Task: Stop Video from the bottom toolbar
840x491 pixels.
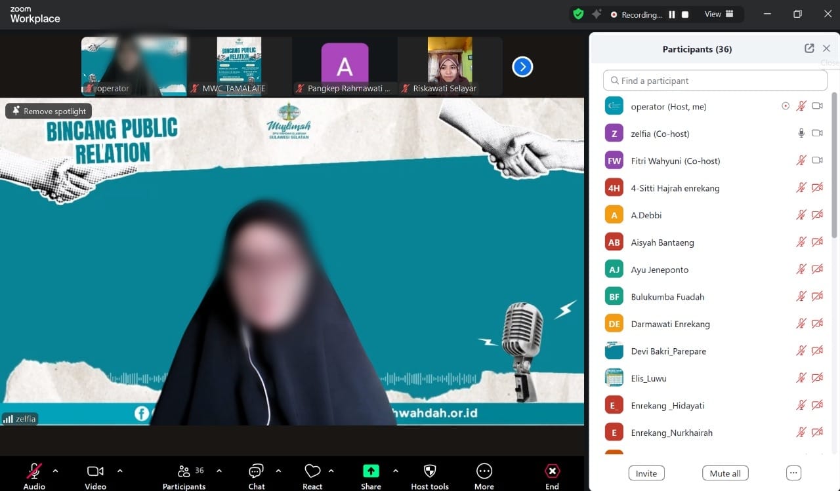Action: tap(94, 469)
